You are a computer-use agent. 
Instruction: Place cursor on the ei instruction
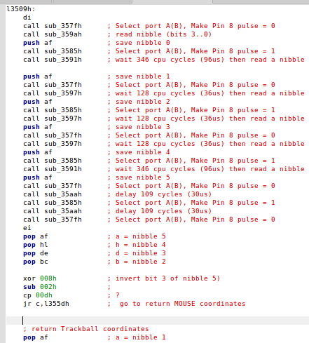(x=27, y=228)
